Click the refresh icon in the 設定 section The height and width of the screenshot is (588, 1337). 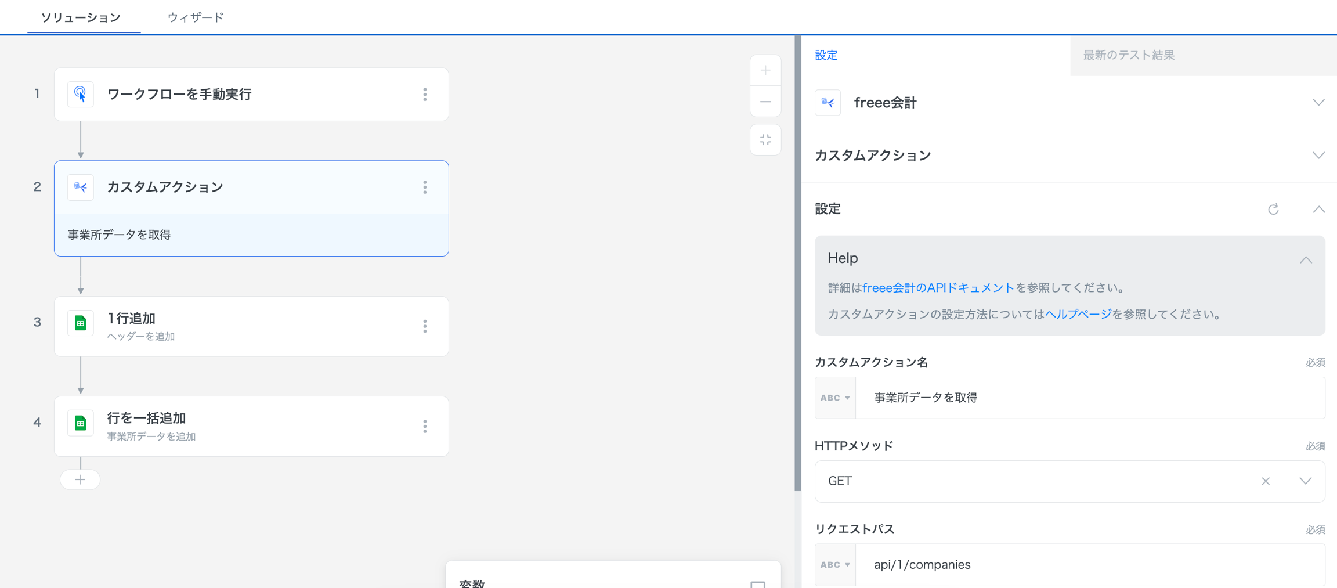[x=1273, y=209]
